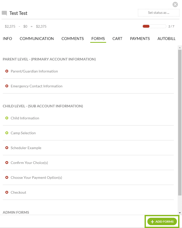Click red status indicator beside Checkout
Viewport: 182px width, 228px height.
7,192
